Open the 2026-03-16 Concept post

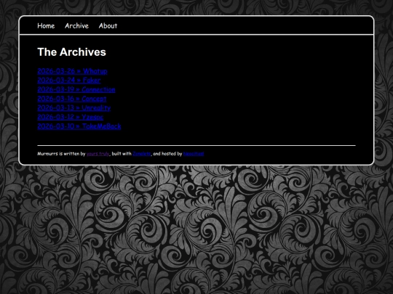pos(72,99)
